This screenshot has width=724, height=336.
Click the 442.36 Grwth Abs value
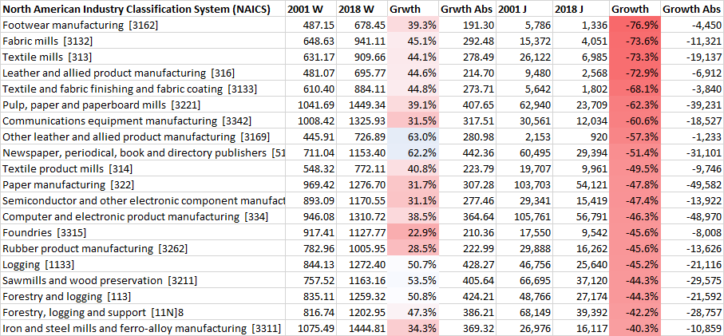468,152
